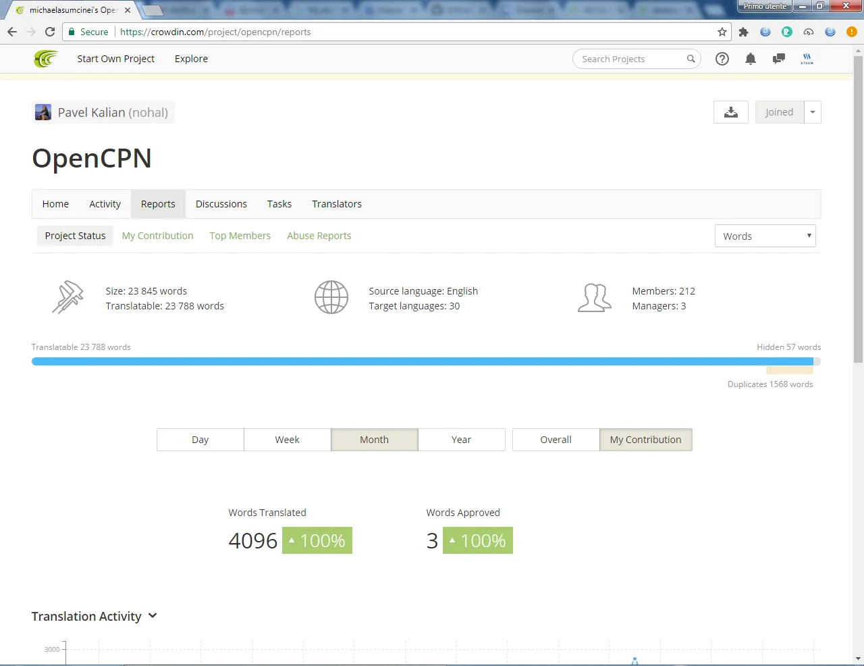Go back with the browser arrow
This screenshot has height=666, width=864.
(12, 32)
